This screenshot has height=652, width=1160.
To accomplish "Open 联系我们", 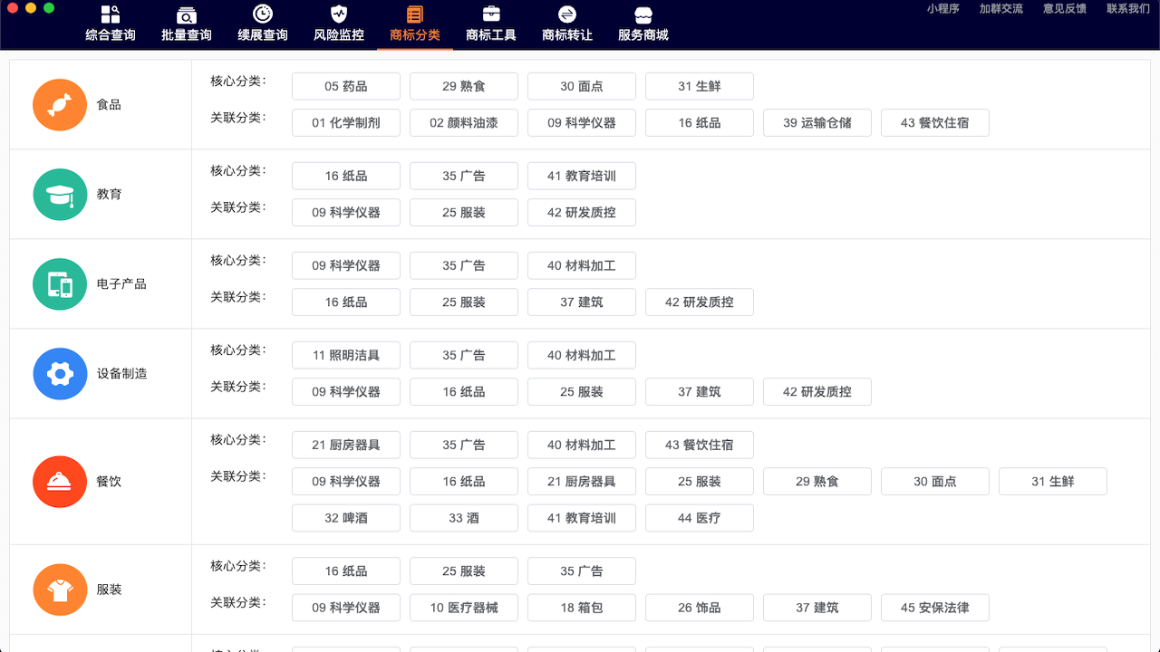I will (x=1127, y=8).
